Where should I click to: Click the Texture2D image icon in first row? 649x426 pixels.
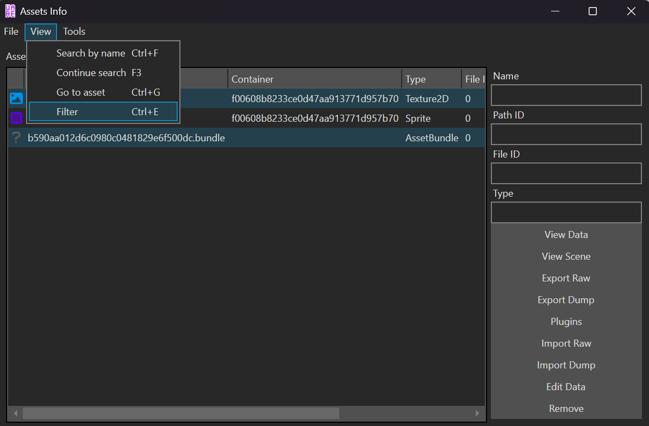[x=16, y=98]
